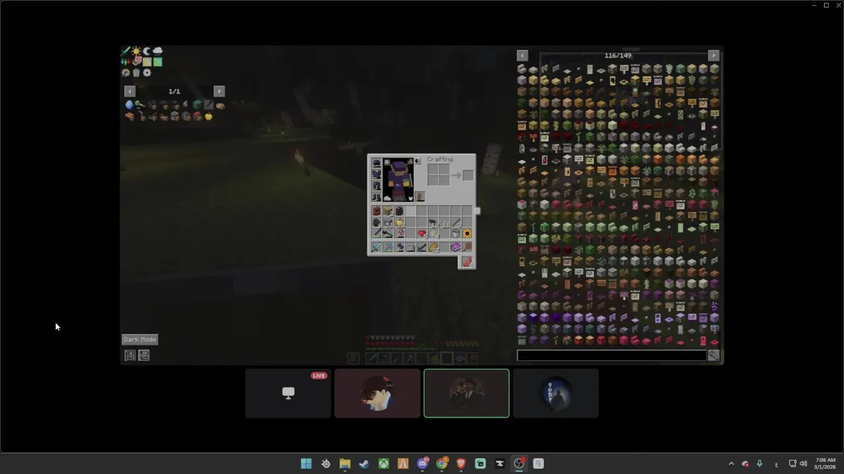Open Brave browser from the taskbar
The image size is (844, 474).
click(x=461, y=463)
